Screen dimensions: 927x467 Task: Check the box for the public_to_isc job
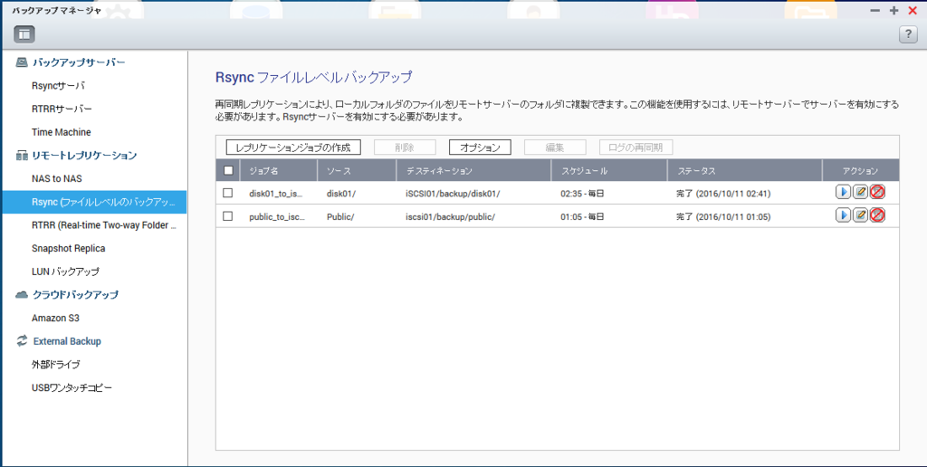tap(227, 216)
